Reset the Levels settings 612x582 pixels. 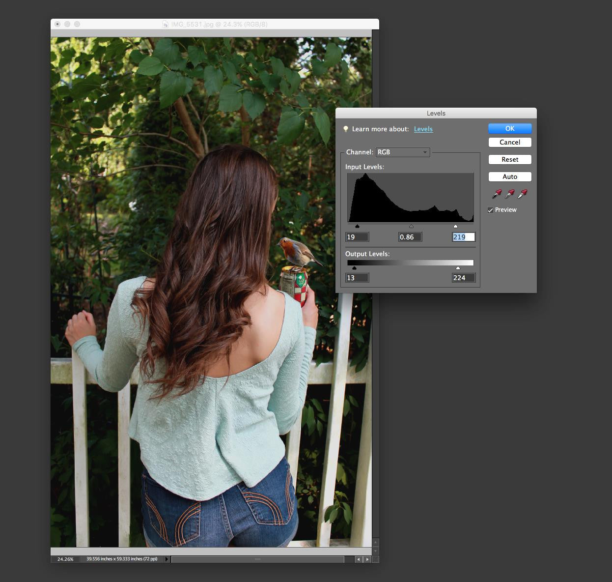(x=510, y=159)
